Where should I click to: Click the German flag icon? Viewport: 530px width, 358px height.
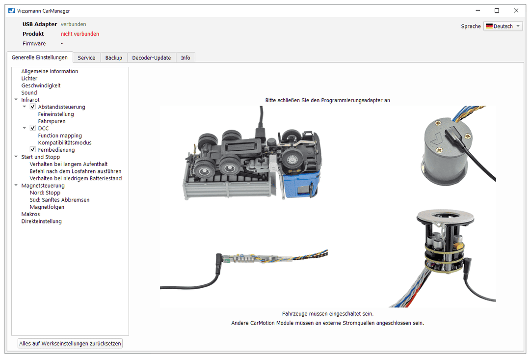point(489,27)
